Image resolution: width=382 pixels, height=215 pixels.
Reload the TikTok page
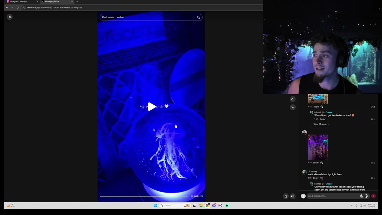tap(18, 7)
